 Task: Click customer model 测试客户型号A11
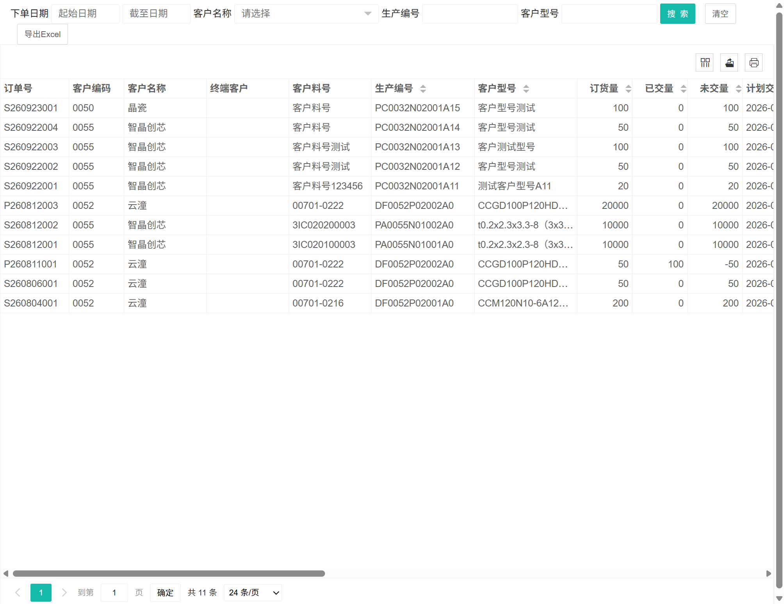(x=514, y=186)
